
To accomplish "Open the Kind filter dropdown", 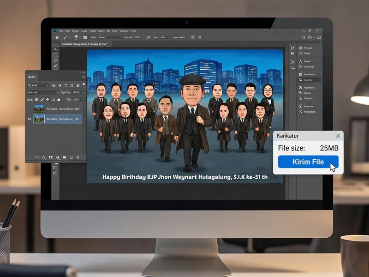I will click(x=38, y=85).
